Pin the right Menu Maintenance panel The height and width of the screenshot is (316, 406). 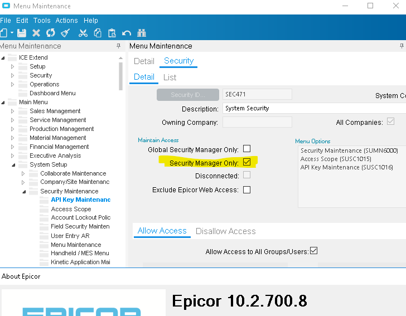(402, 46)
